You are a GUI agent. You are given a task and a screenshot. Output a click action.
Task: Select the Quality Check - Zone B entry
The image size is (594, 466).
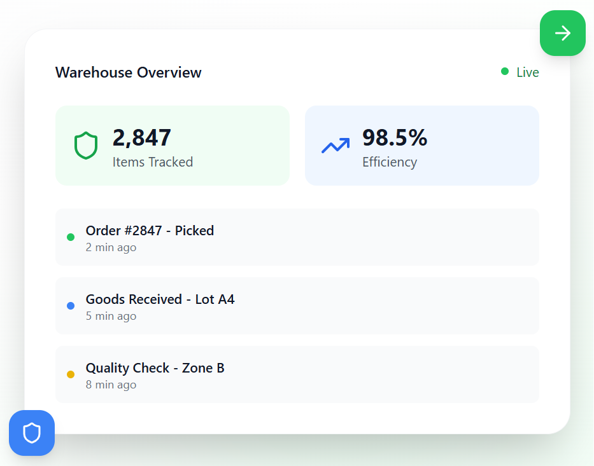coord(297,374)
